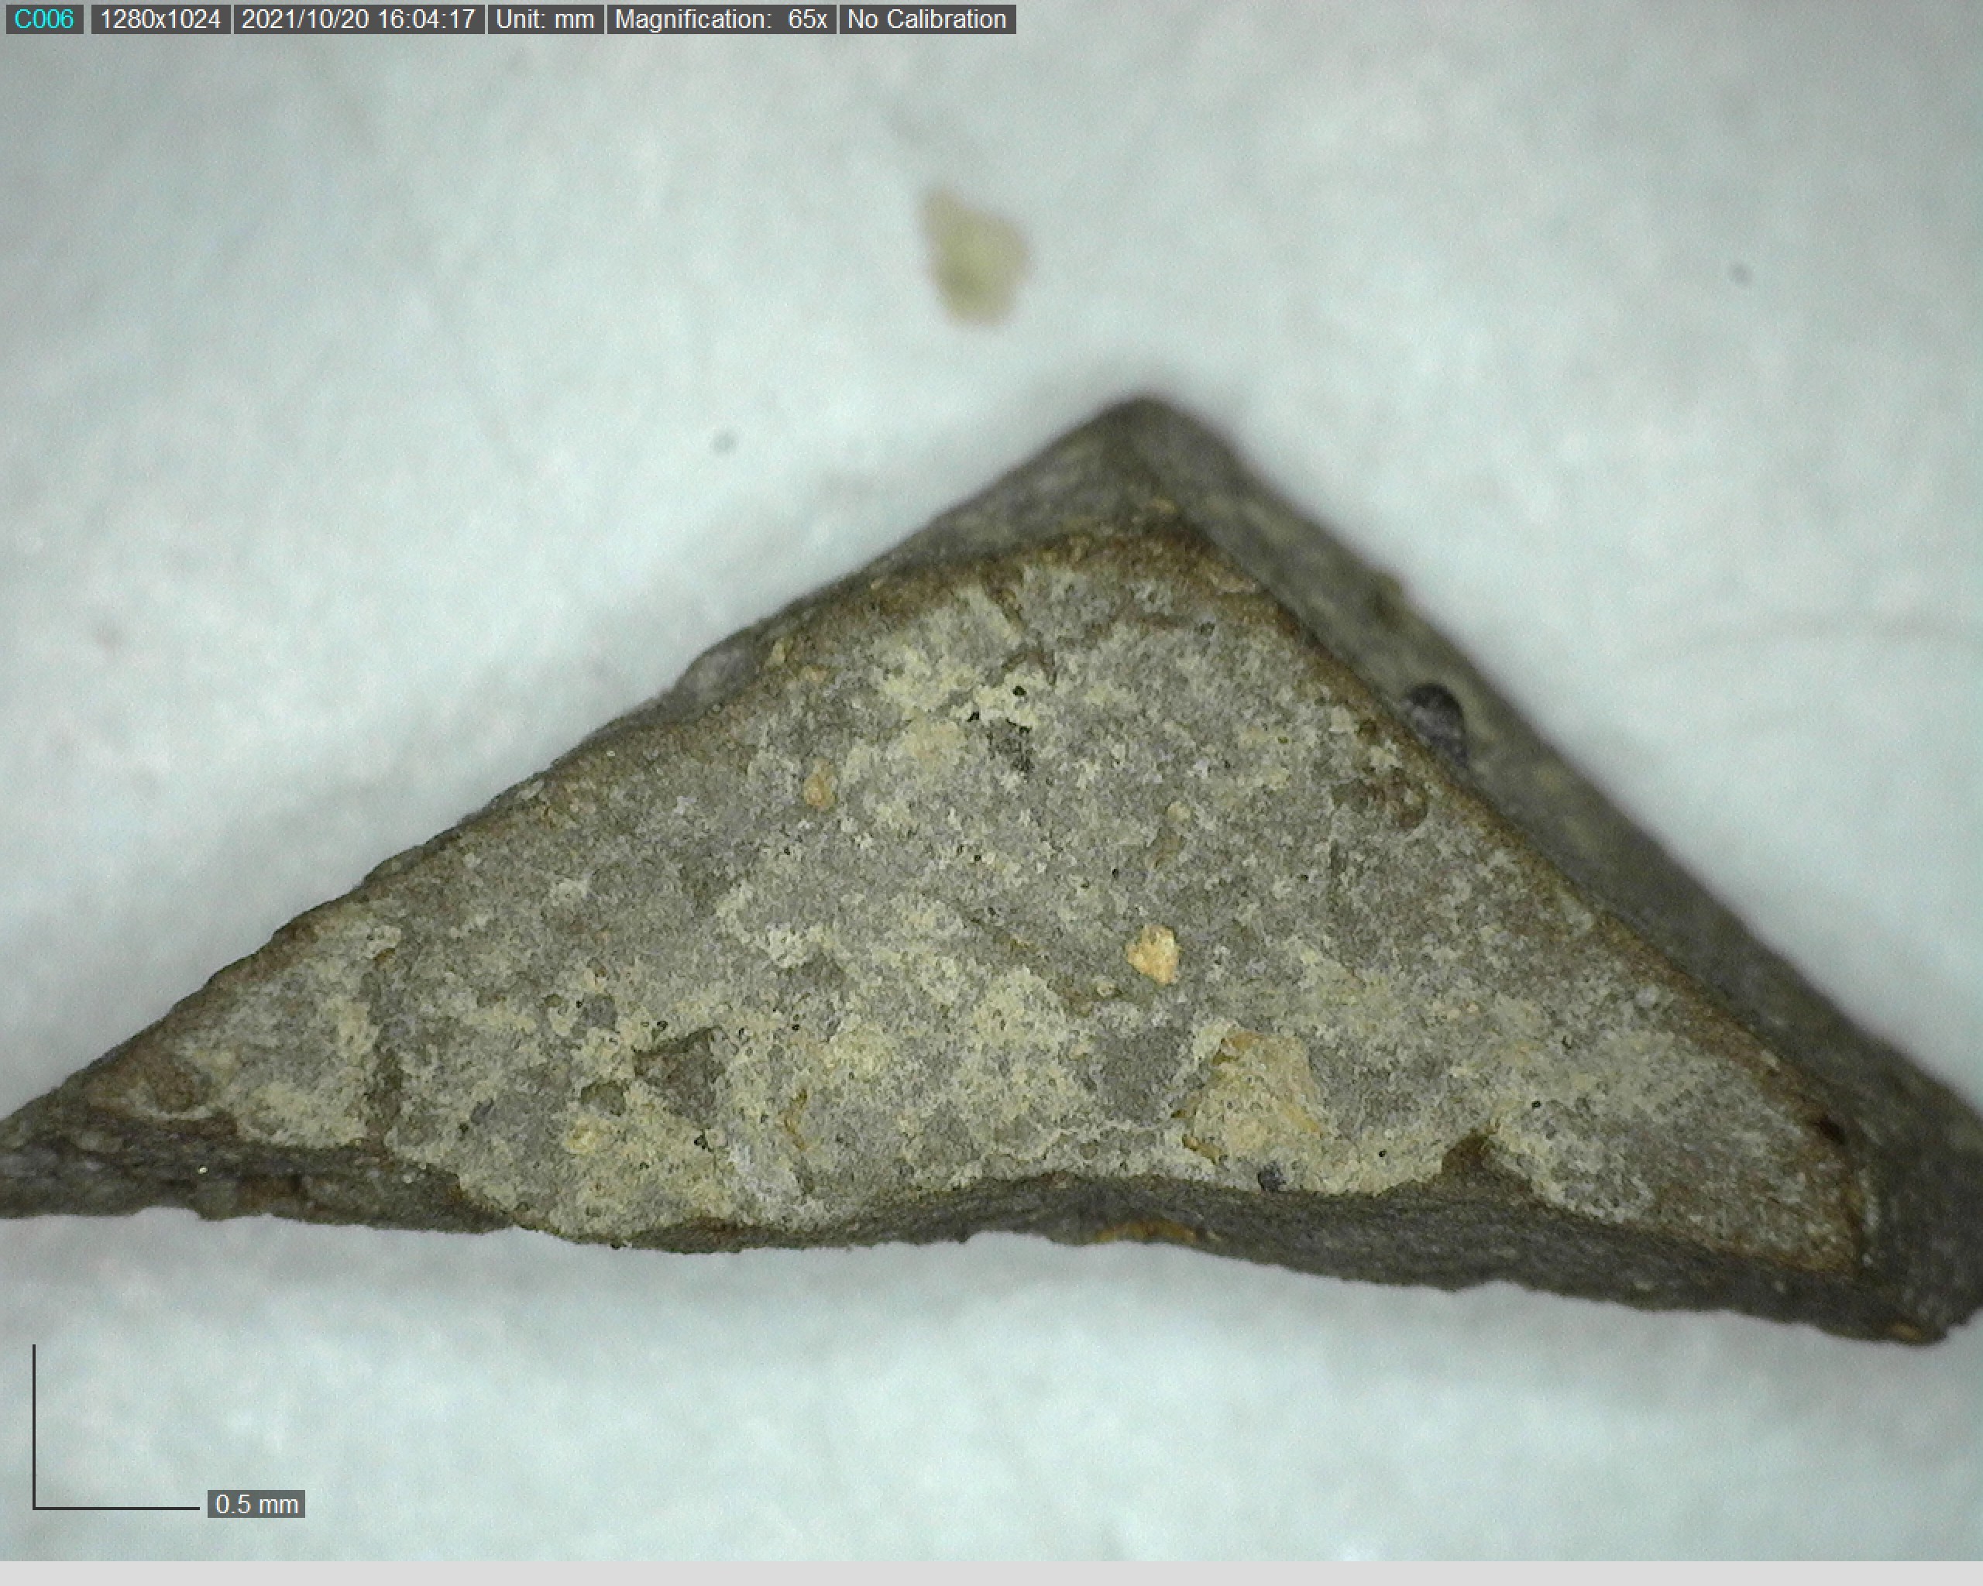This screenshot has width=1983, height=1586.
Task: Click the dark spot near the sample's bottom edge
Action: (x=1270, y=1177)
